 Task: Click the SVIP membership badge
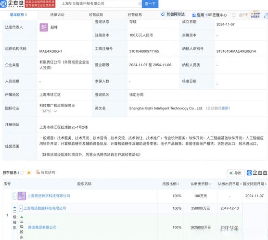[x=255, y=14]
